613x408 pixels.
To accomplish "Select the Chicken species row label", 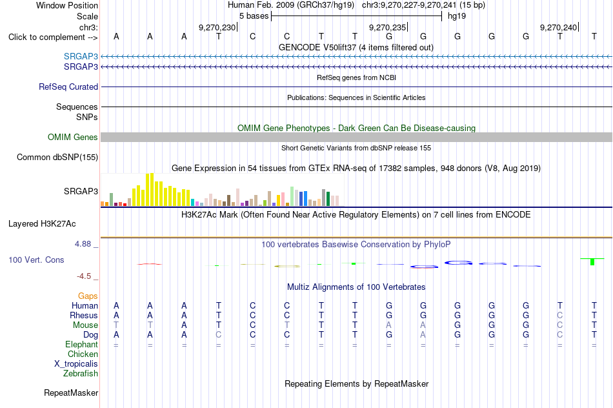I will (x=83, y=354).
